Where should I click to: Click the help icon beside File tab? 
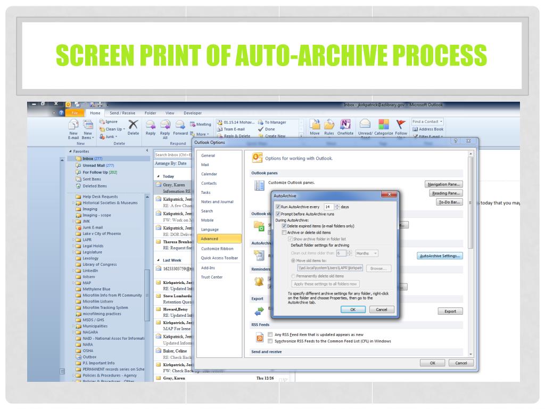click(61, 113)
